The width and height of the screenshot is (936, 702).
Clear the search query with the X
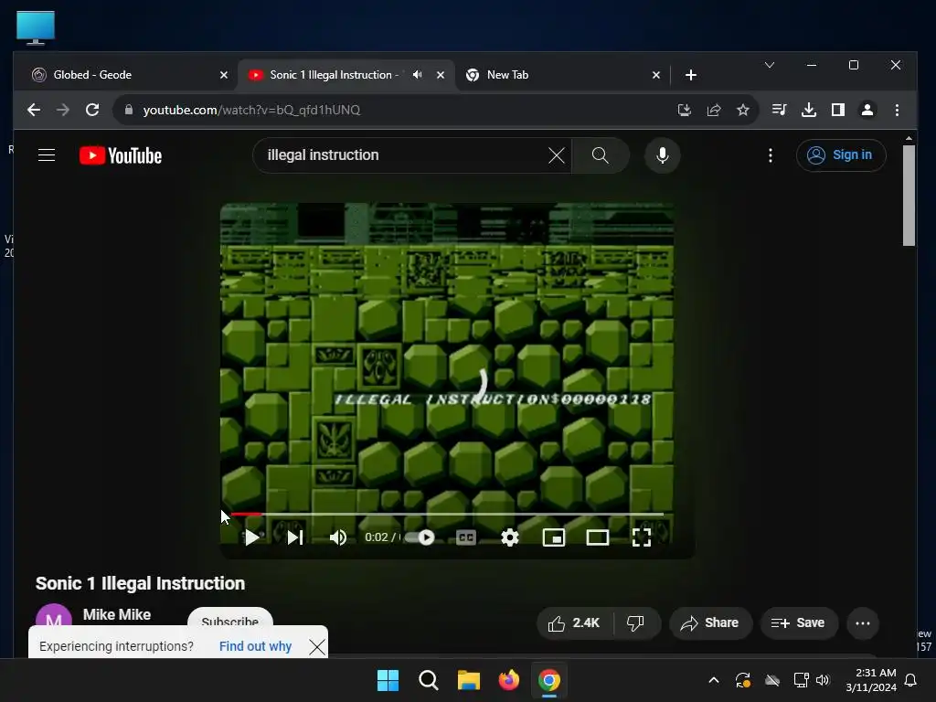tap(557, 155)
